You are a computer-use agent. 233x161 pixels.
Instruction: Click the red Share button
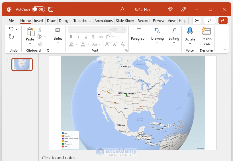223,21
